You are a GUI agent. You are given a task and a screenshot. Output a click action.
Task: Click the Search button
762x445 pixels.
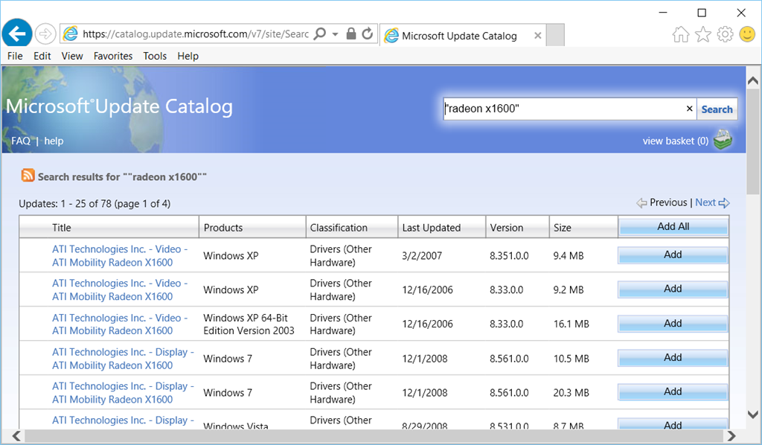tap(717, 109)
